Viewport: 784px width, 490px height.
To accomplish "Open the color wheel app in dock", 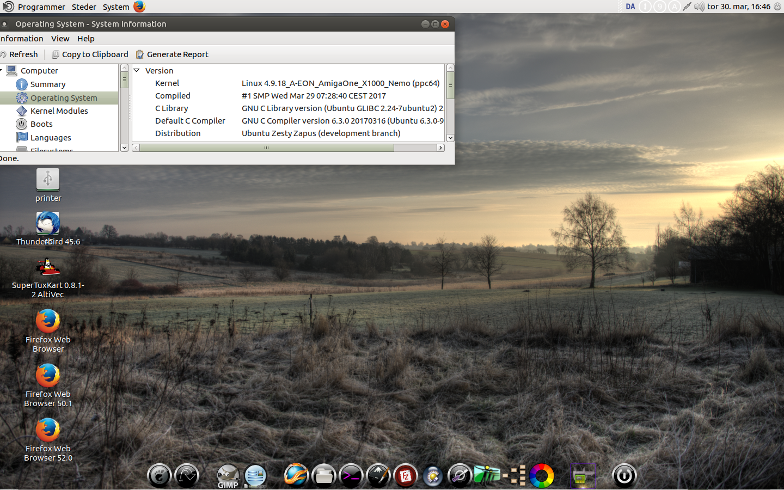I will tap(542, 476).
